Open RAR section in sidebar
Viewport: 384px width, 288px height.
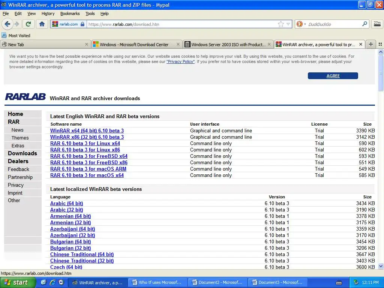click(13, 122)
